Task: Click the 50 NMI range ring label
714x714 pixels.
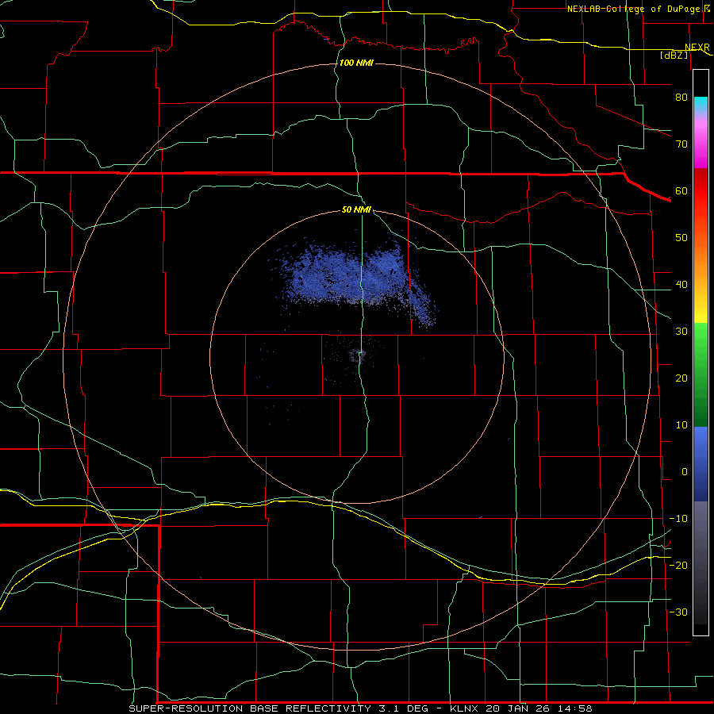Action: click(x=356, y=210)
